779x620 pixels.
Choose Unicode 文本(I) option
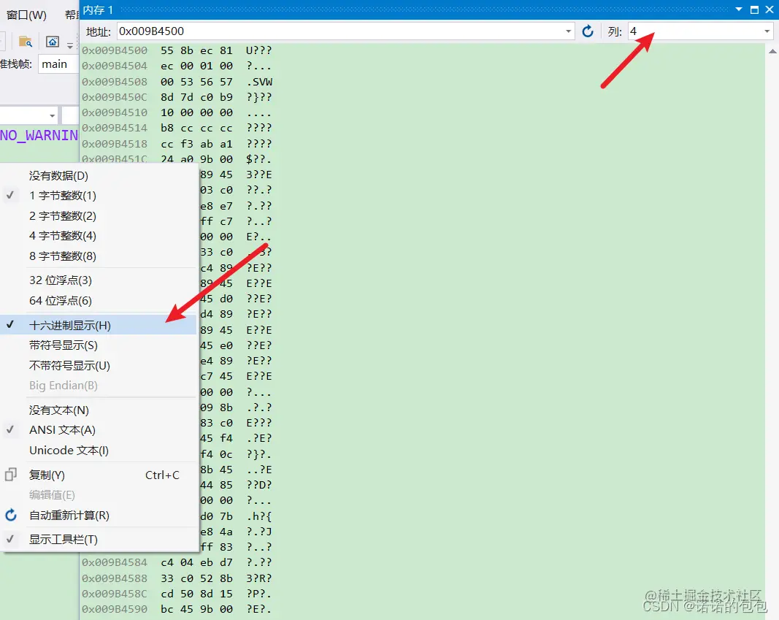pos(99,450)
